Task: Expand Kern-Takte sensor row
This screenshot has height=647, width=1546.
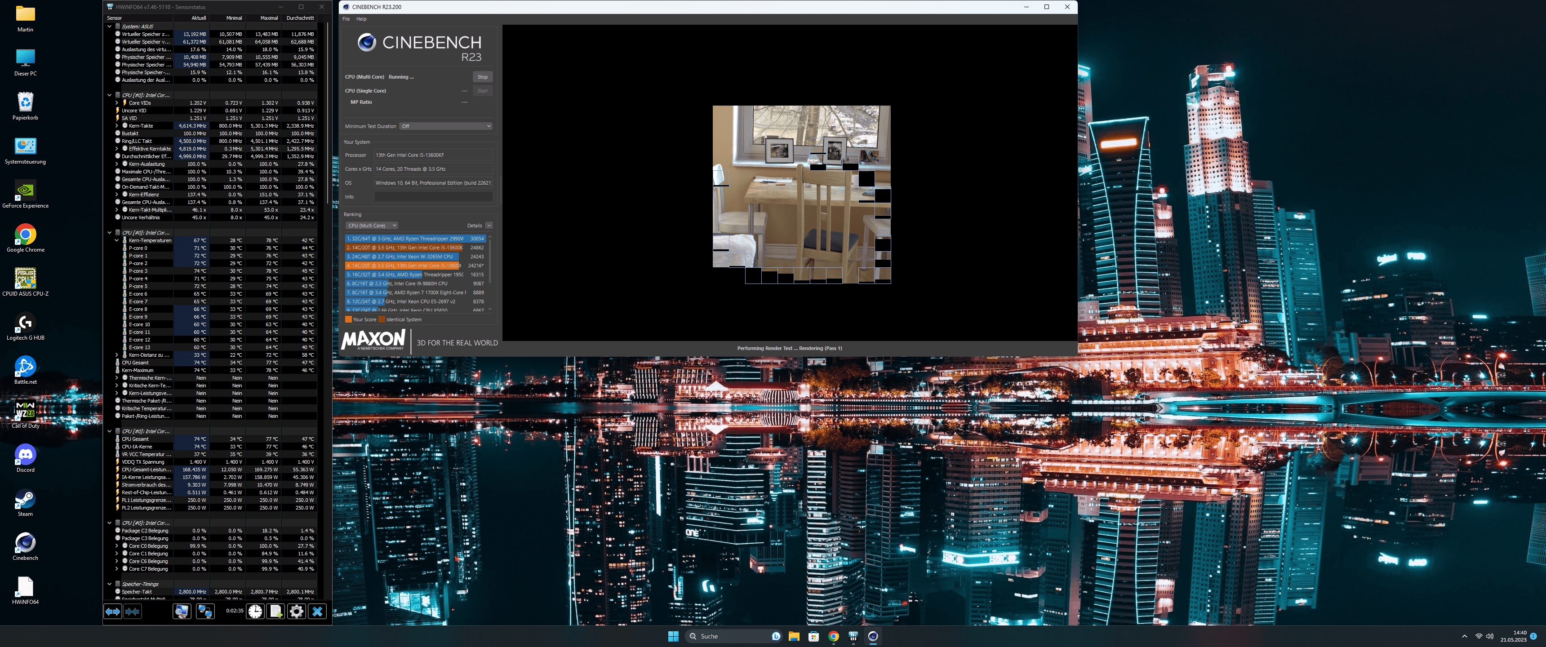Action: (116, 125)
